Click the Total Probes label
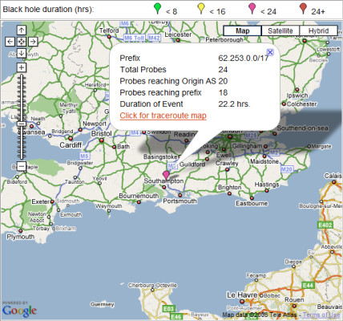Viewport: 343px width, 321px height. click(x=143, y=70)
